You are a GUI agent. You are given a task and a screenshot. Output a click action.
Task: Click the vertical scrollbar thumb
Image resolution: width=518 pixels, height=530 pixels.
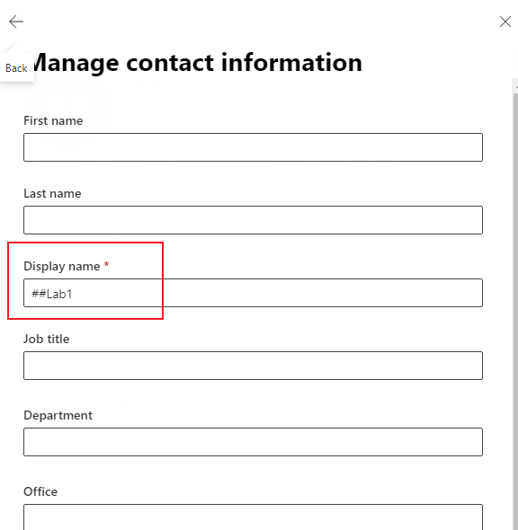click(515, 311)
